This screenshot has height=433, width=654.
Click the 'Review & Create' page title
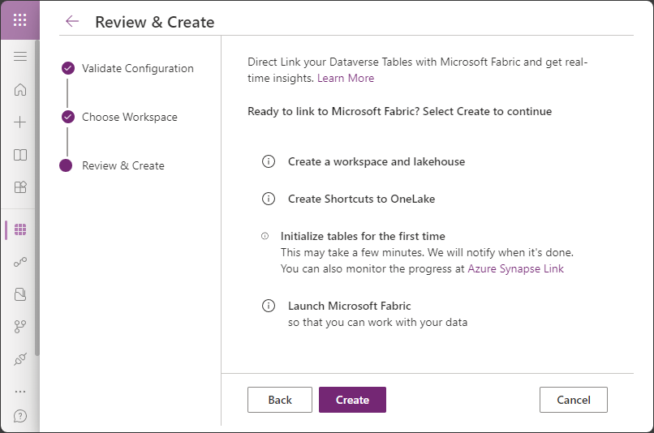pos(155,22)
